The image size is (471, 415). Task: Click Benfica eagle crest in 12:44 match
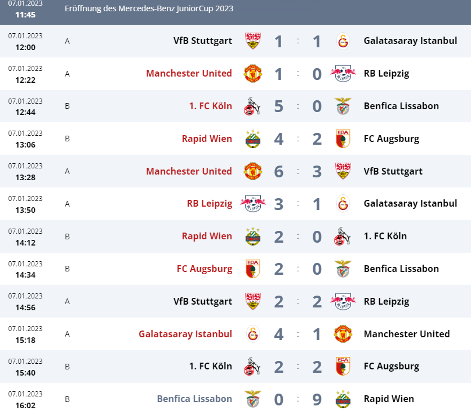pos(343,106)
